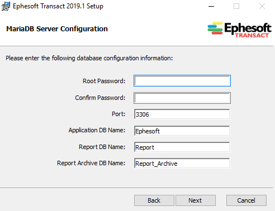Screen dimensions: 275x211
Task: Click the 'Root Password:' label
Action: coord(104,81)
